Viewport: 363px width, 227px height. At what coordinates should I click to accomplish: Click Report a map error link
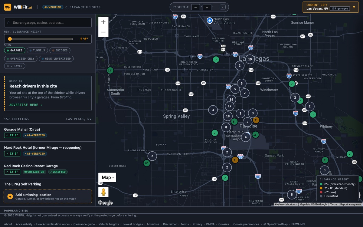(x=351, y=205)
